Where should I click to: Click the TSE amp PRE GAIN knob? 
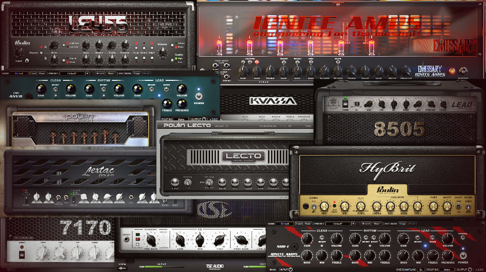[x=151, y=240]
